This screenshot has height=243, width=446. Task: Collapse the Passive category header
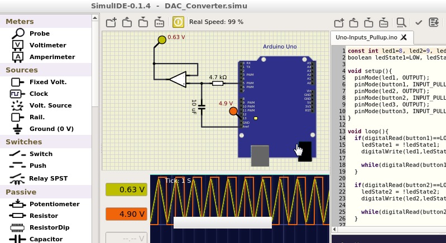tap(46, 192)
